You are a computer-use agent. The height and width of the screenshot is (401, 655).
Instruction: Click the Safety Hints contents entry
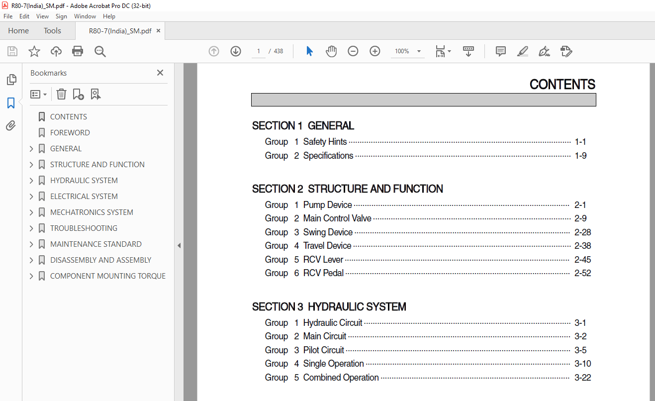coord(426,142)
